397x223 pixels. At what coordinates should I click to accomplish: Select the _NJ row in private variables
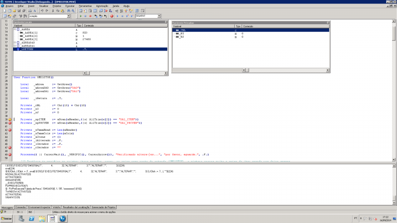pos(251,37)
